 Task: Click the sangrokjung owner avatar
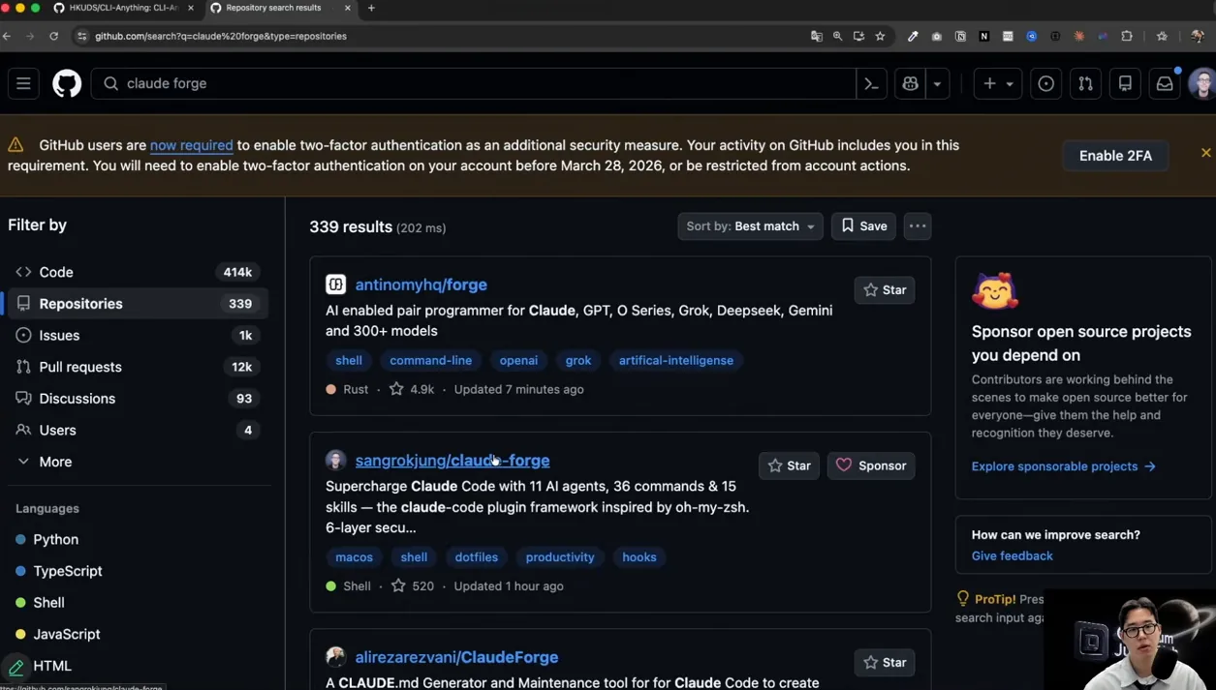coord(335,460)
